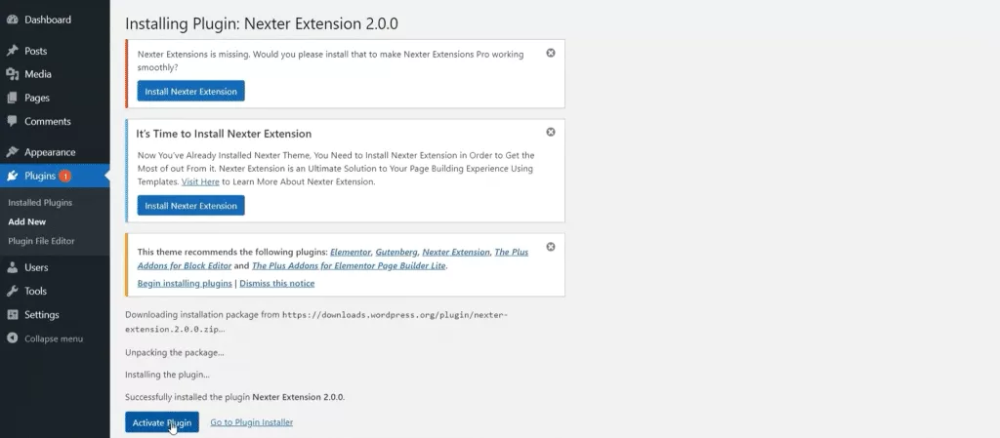The width and height of the screenshot is (1000, 438).
Task: Click the Users person icon
Action: tap(12, 267)
